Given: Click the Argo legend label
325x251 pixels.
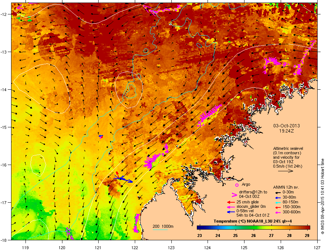Looking at the screenshot, I should pyautogui.click(x=246, y=184).
